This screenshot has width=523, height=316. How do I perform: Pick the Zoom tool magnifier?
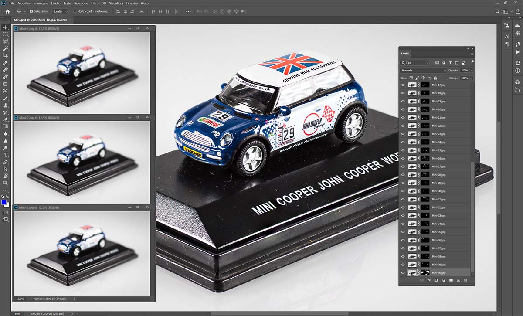[x=6, y=183]
